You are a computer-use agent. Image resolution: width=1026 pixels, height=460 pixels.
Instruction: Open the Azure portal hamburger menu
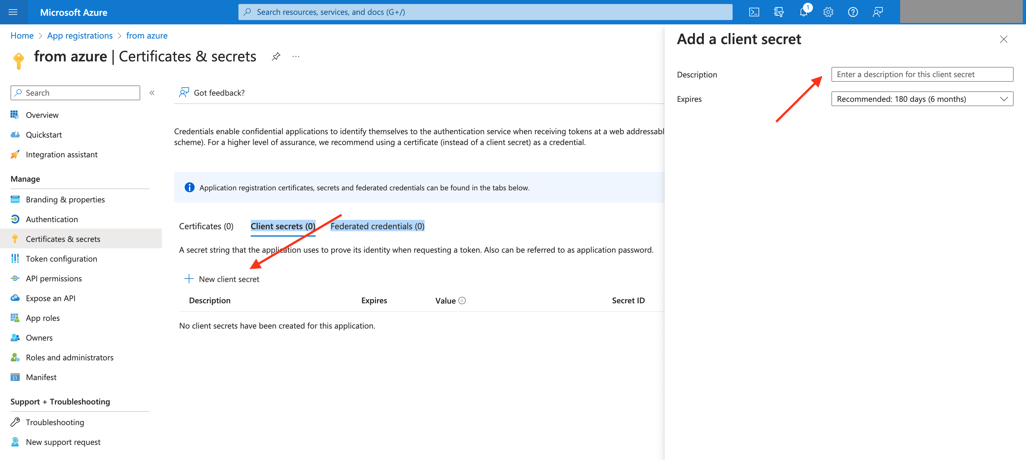pos(13,12)
